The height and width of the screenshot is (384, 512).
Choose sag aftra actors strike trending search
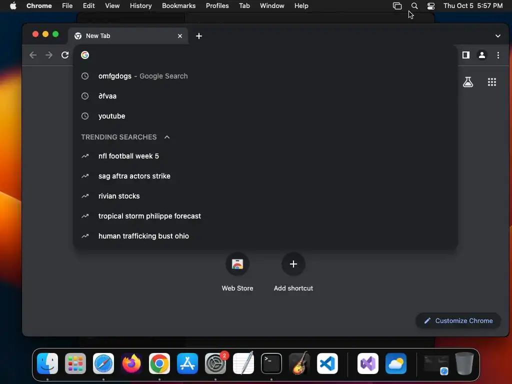click(265, 176)
